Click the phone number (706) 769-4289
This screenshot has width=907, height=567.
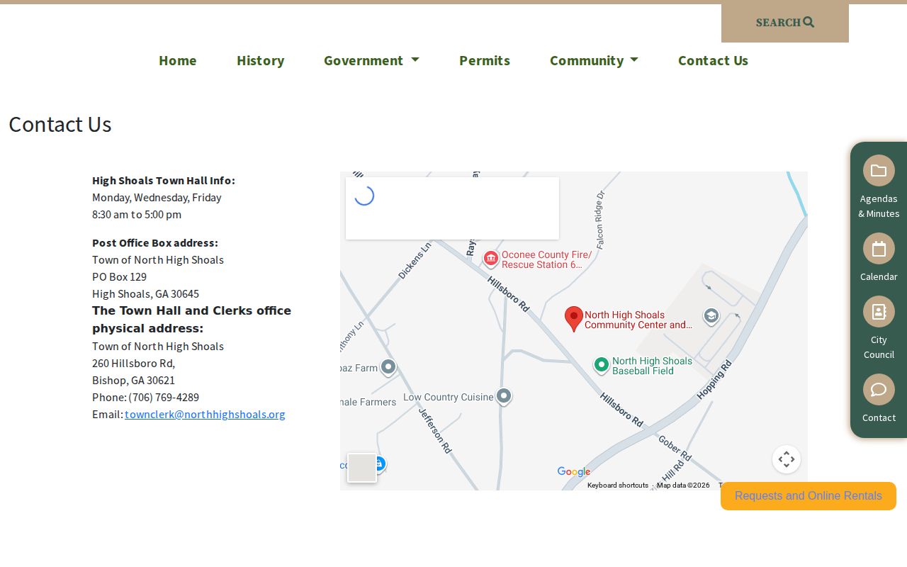coord(164,397)
